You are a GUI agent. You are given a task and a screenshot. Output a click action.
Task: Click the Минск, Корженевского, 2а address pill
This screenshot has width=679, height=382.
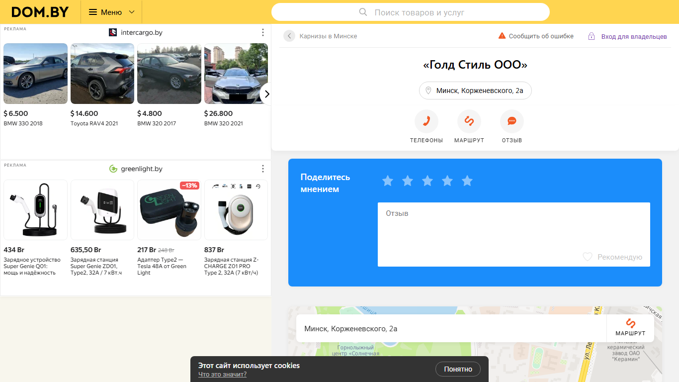point(475,91)
